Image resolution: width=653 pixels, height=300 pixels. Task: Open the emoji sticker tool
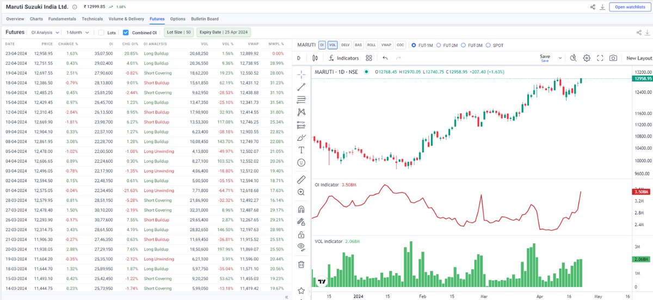301,162
